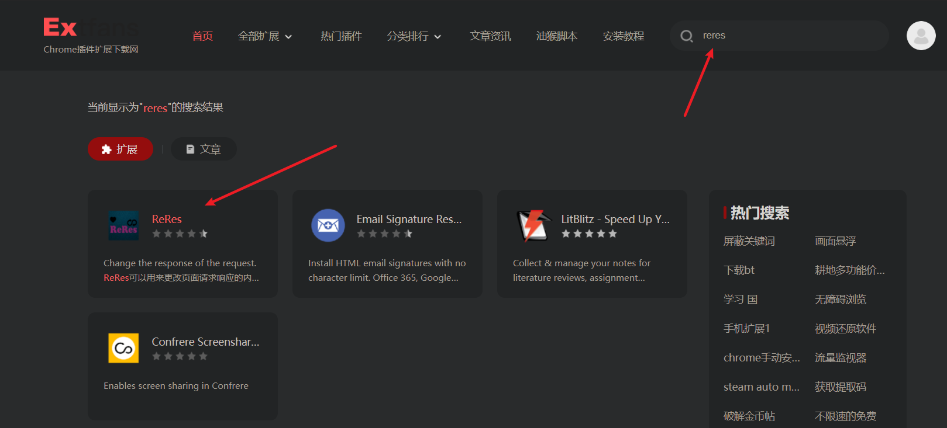Click the Confrere Screensharing yellow icon

pyautogui.click(x=123, y=348)
